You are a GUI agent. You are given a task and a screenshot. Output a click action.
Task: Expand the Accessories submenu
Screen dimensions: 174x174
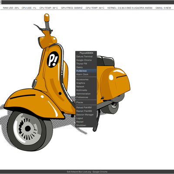86,80
